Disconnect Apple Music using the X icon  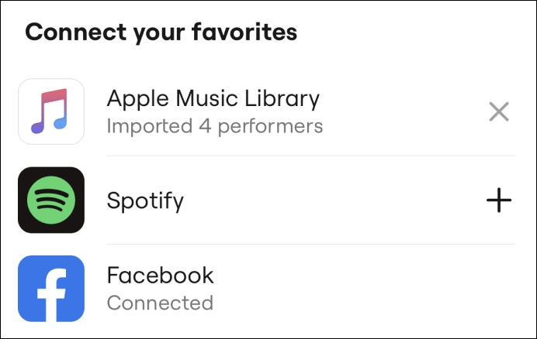coord(499,111)
